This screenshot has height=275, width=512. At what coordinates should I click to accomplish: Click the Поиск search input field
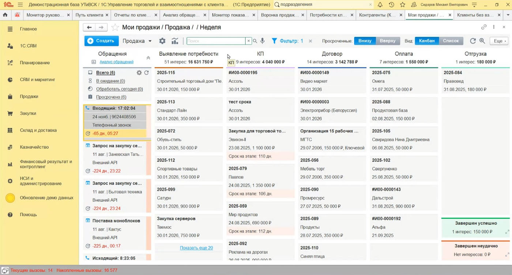[216, 41]
